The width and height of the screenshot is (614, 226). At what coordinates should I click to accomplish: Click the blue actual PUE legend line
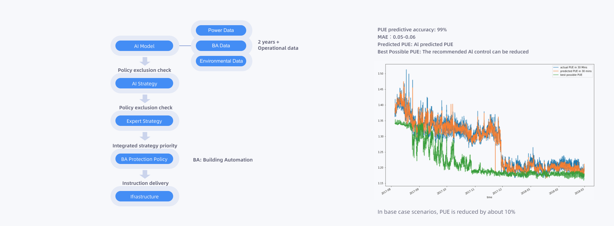(556, 67)
